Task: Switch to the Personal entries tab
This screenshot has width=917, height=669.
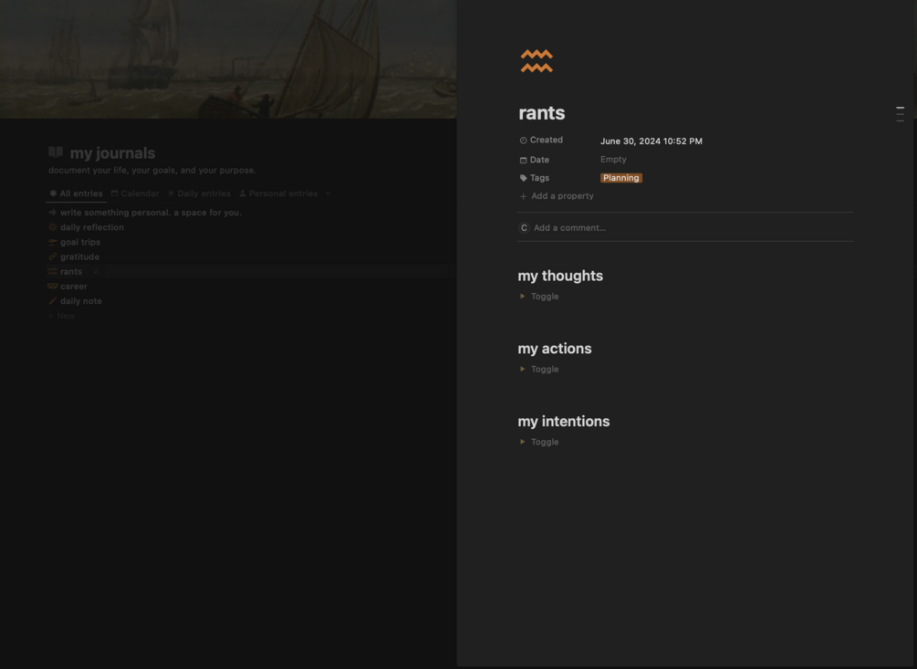Action: (278, 193)
